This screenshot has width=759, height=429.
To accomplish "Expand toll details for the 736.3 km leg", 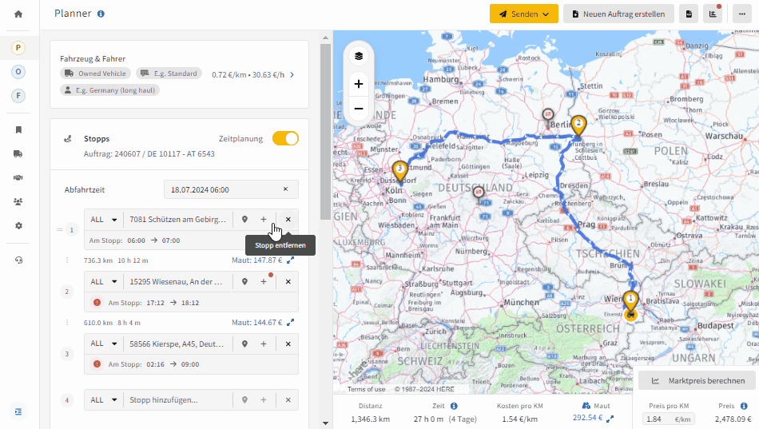I will point(291,260).
